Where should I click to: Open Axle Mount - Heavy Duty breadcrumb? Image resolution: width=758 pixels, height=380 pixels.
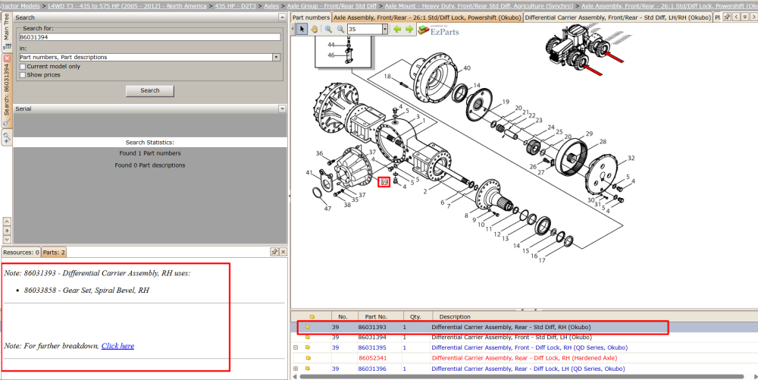tap(479, 6)
